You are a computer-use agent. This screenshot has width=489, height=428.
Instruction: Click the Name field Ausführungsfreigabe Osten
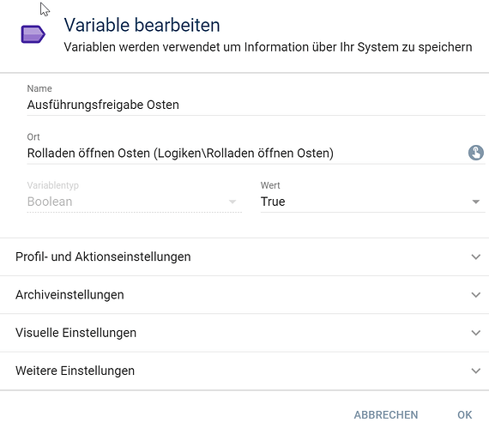point(256,105)
